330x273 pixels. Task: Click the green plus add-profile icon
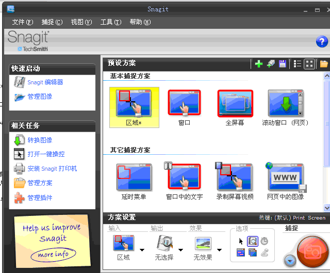click(259, 64)
